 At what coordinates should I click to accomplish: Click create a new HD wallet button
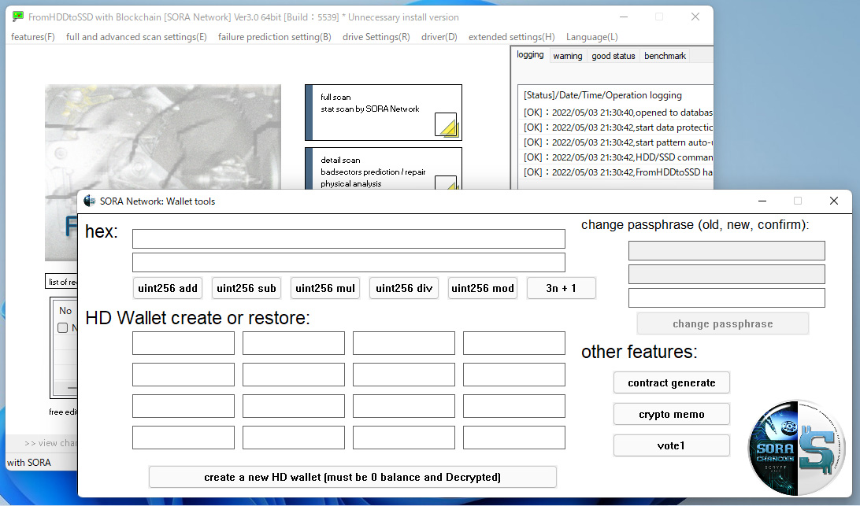click(x=353, y=477)
